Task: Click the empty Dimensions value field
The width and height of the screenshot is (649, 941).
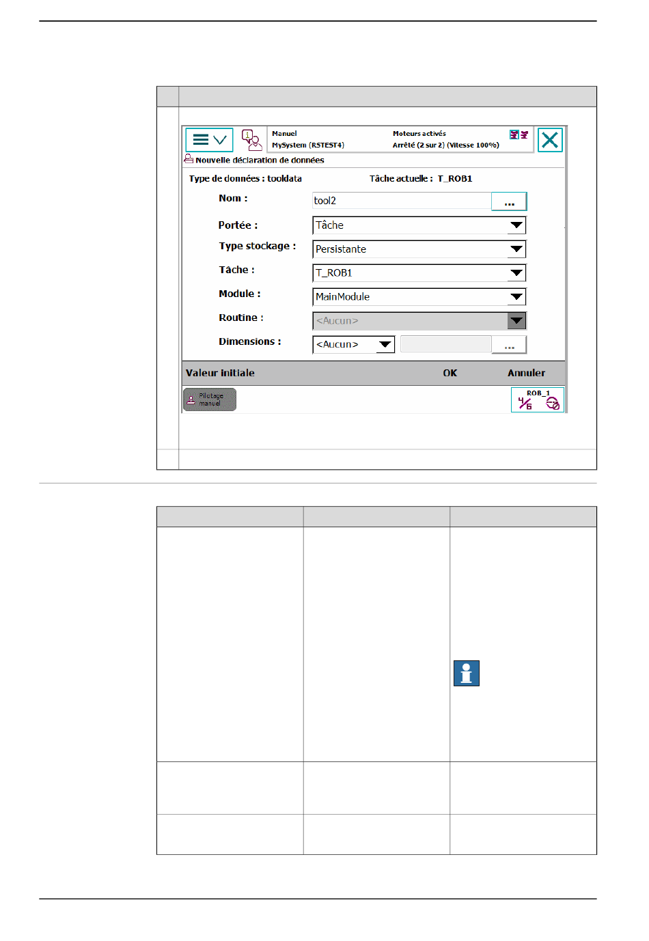Action: tap(445, 344)
